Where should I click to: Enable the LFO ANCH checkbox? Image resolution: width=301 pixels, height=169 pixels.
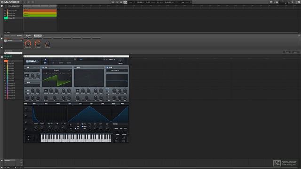[x=83, y=126]
